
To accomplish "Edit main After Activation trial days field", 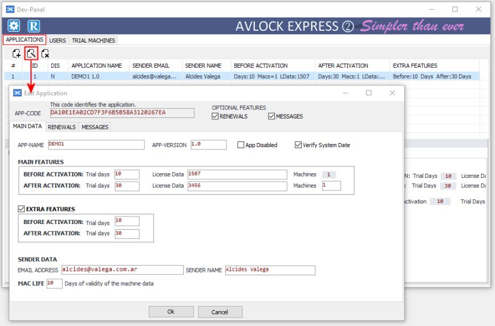I will click(127, 186).
